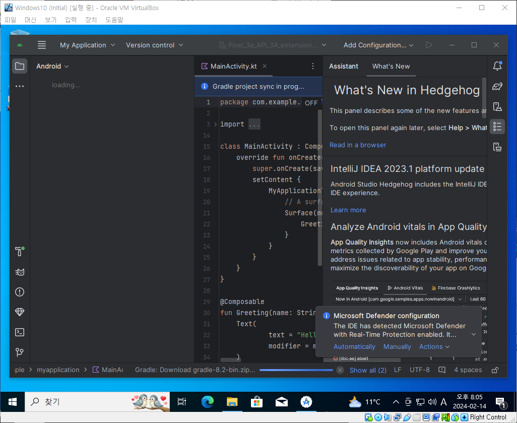The height and width of the screenshot is (423, 517).
Task: Click the 4 spaces indent setting
Action: point(468,370)
